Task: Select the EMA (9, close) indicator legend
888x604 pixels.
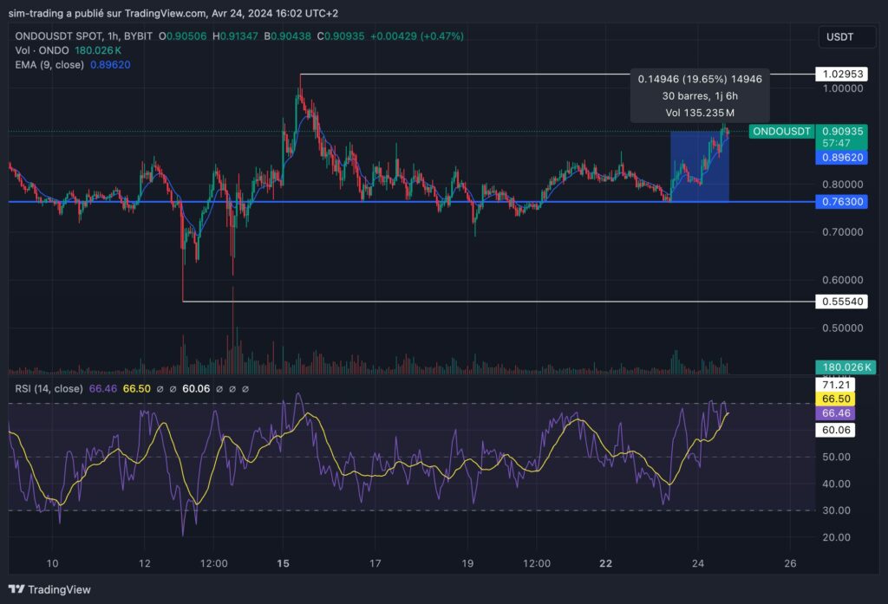Action: 48,64
